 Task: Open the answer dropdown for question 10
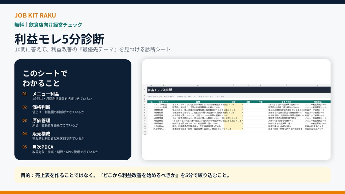[x=242, y=129]
